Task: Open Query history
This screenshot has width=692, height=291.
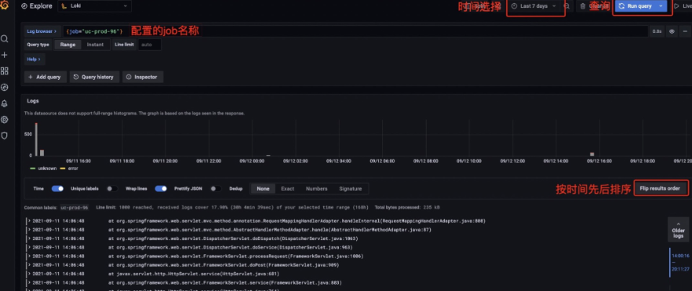Action: [94, 77]
